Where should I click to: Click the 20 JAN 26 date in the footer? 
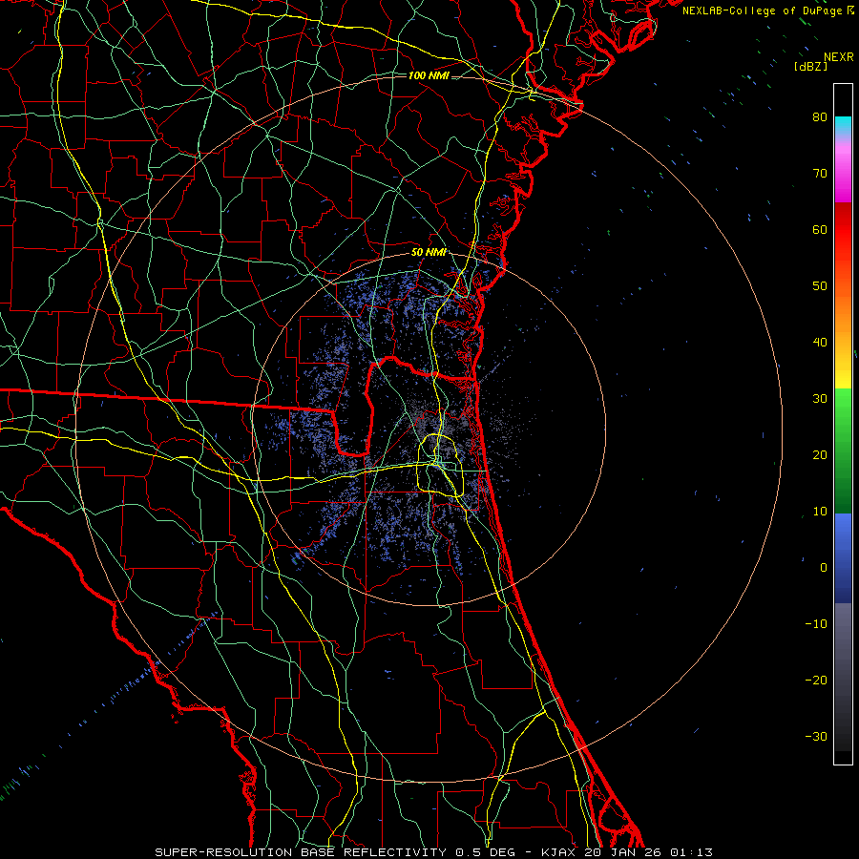pyautogui.click(x=622, y=852)
